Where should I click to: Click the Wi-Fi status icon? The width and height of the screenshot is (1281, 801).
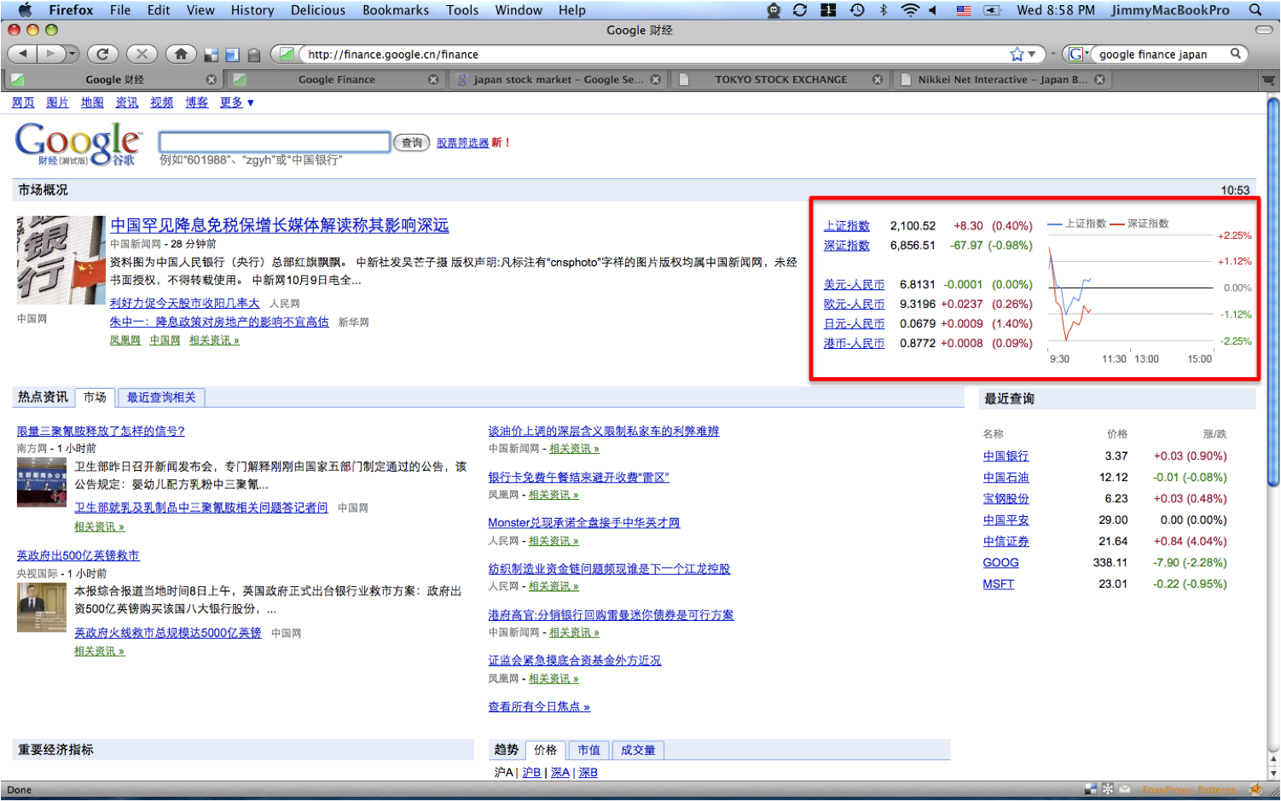tap(910, 10)
